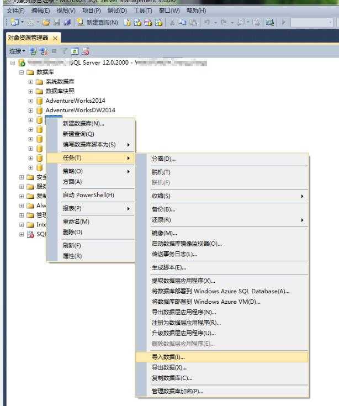Viewport: 339px width, 406px height.
Task: Click 重命名(M) in context menu
Action: pyautogui.click(x=91, y=222)
